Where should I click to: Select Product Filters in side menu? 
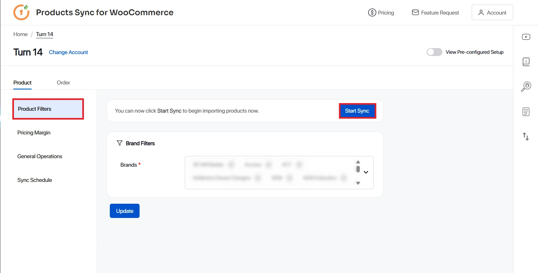(48, 109)
